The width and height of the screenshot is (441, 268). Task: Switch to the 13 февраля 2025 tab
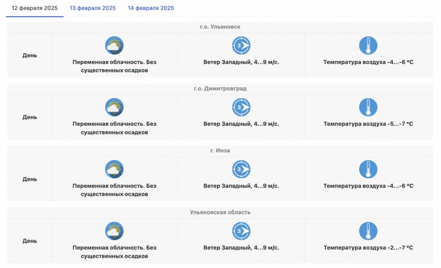(93, 8)
